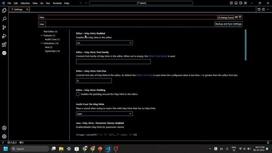Click the Inlay Hints Font Size input field

point(94,81)
